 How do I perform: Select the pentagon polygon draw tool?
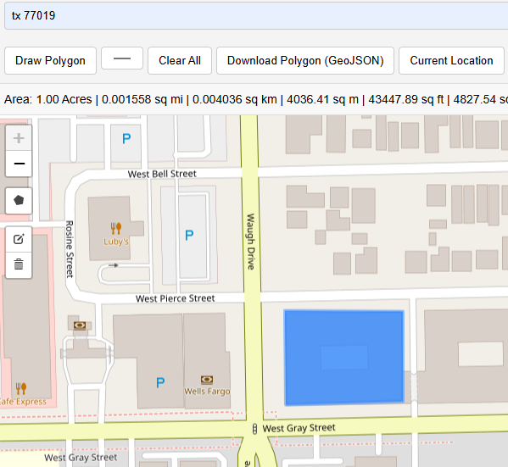tap(19, 201)
